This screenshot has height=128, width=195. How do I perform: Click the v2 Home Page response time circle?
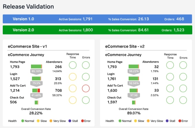[170, 65]
